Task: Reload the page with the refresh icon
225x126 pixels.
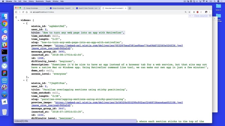Action: click(23, 12)
